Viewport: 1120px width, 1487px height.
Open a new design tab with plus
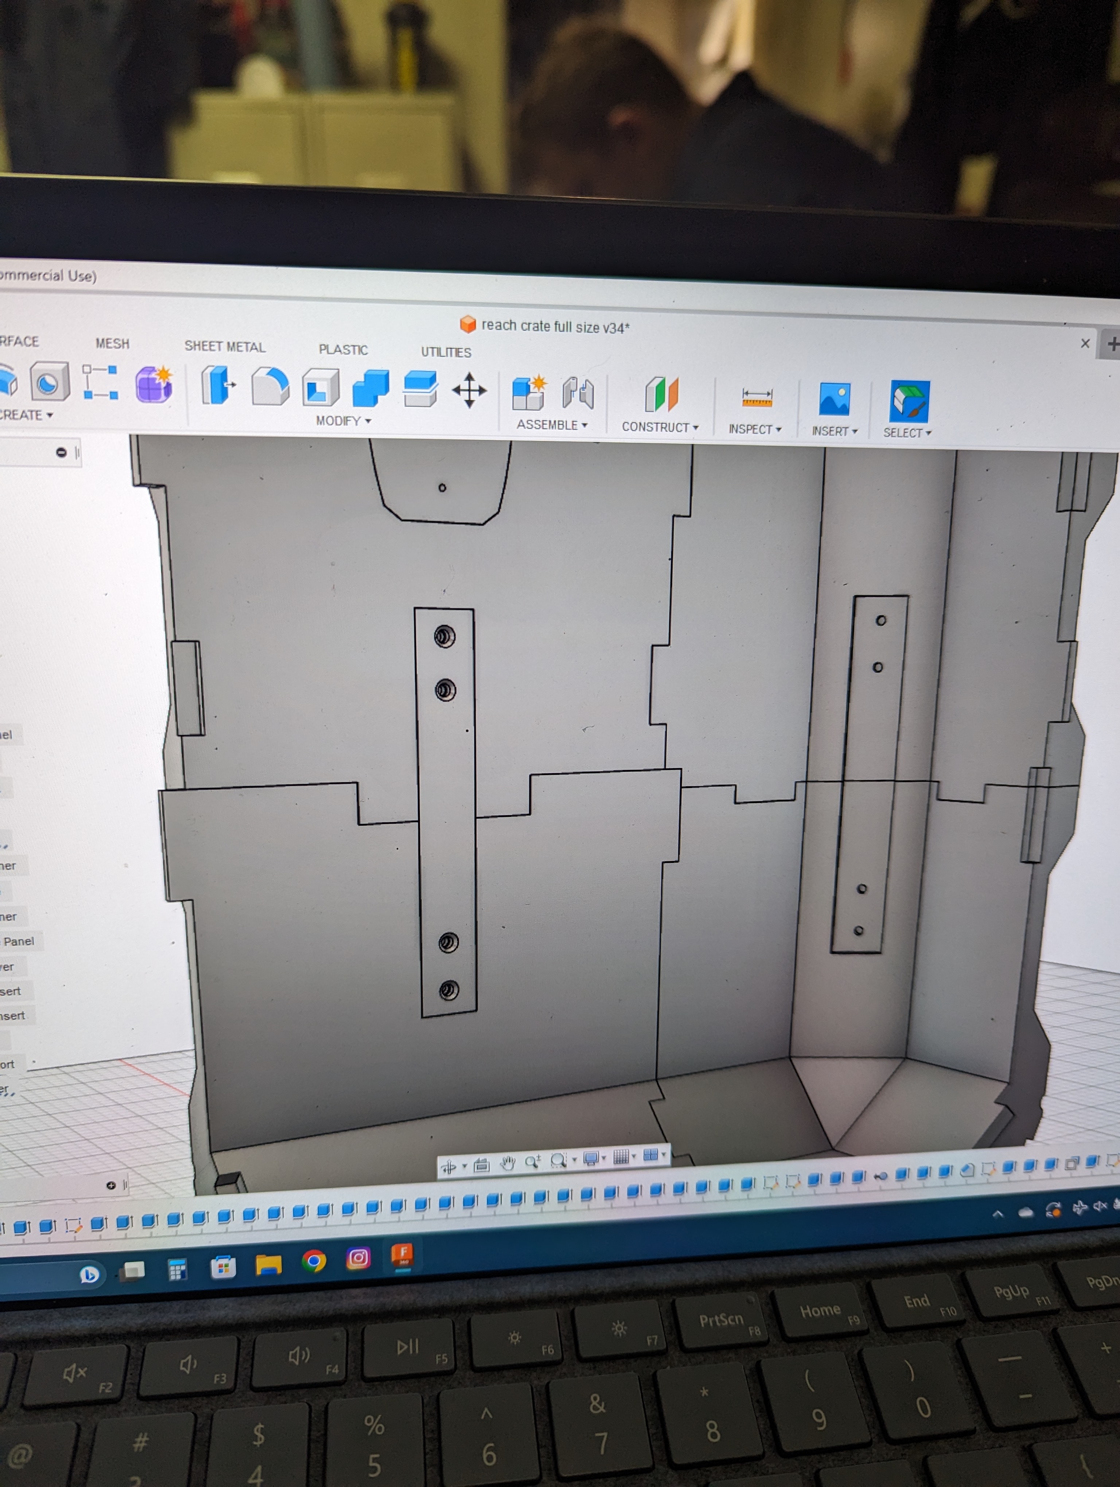1113,344
